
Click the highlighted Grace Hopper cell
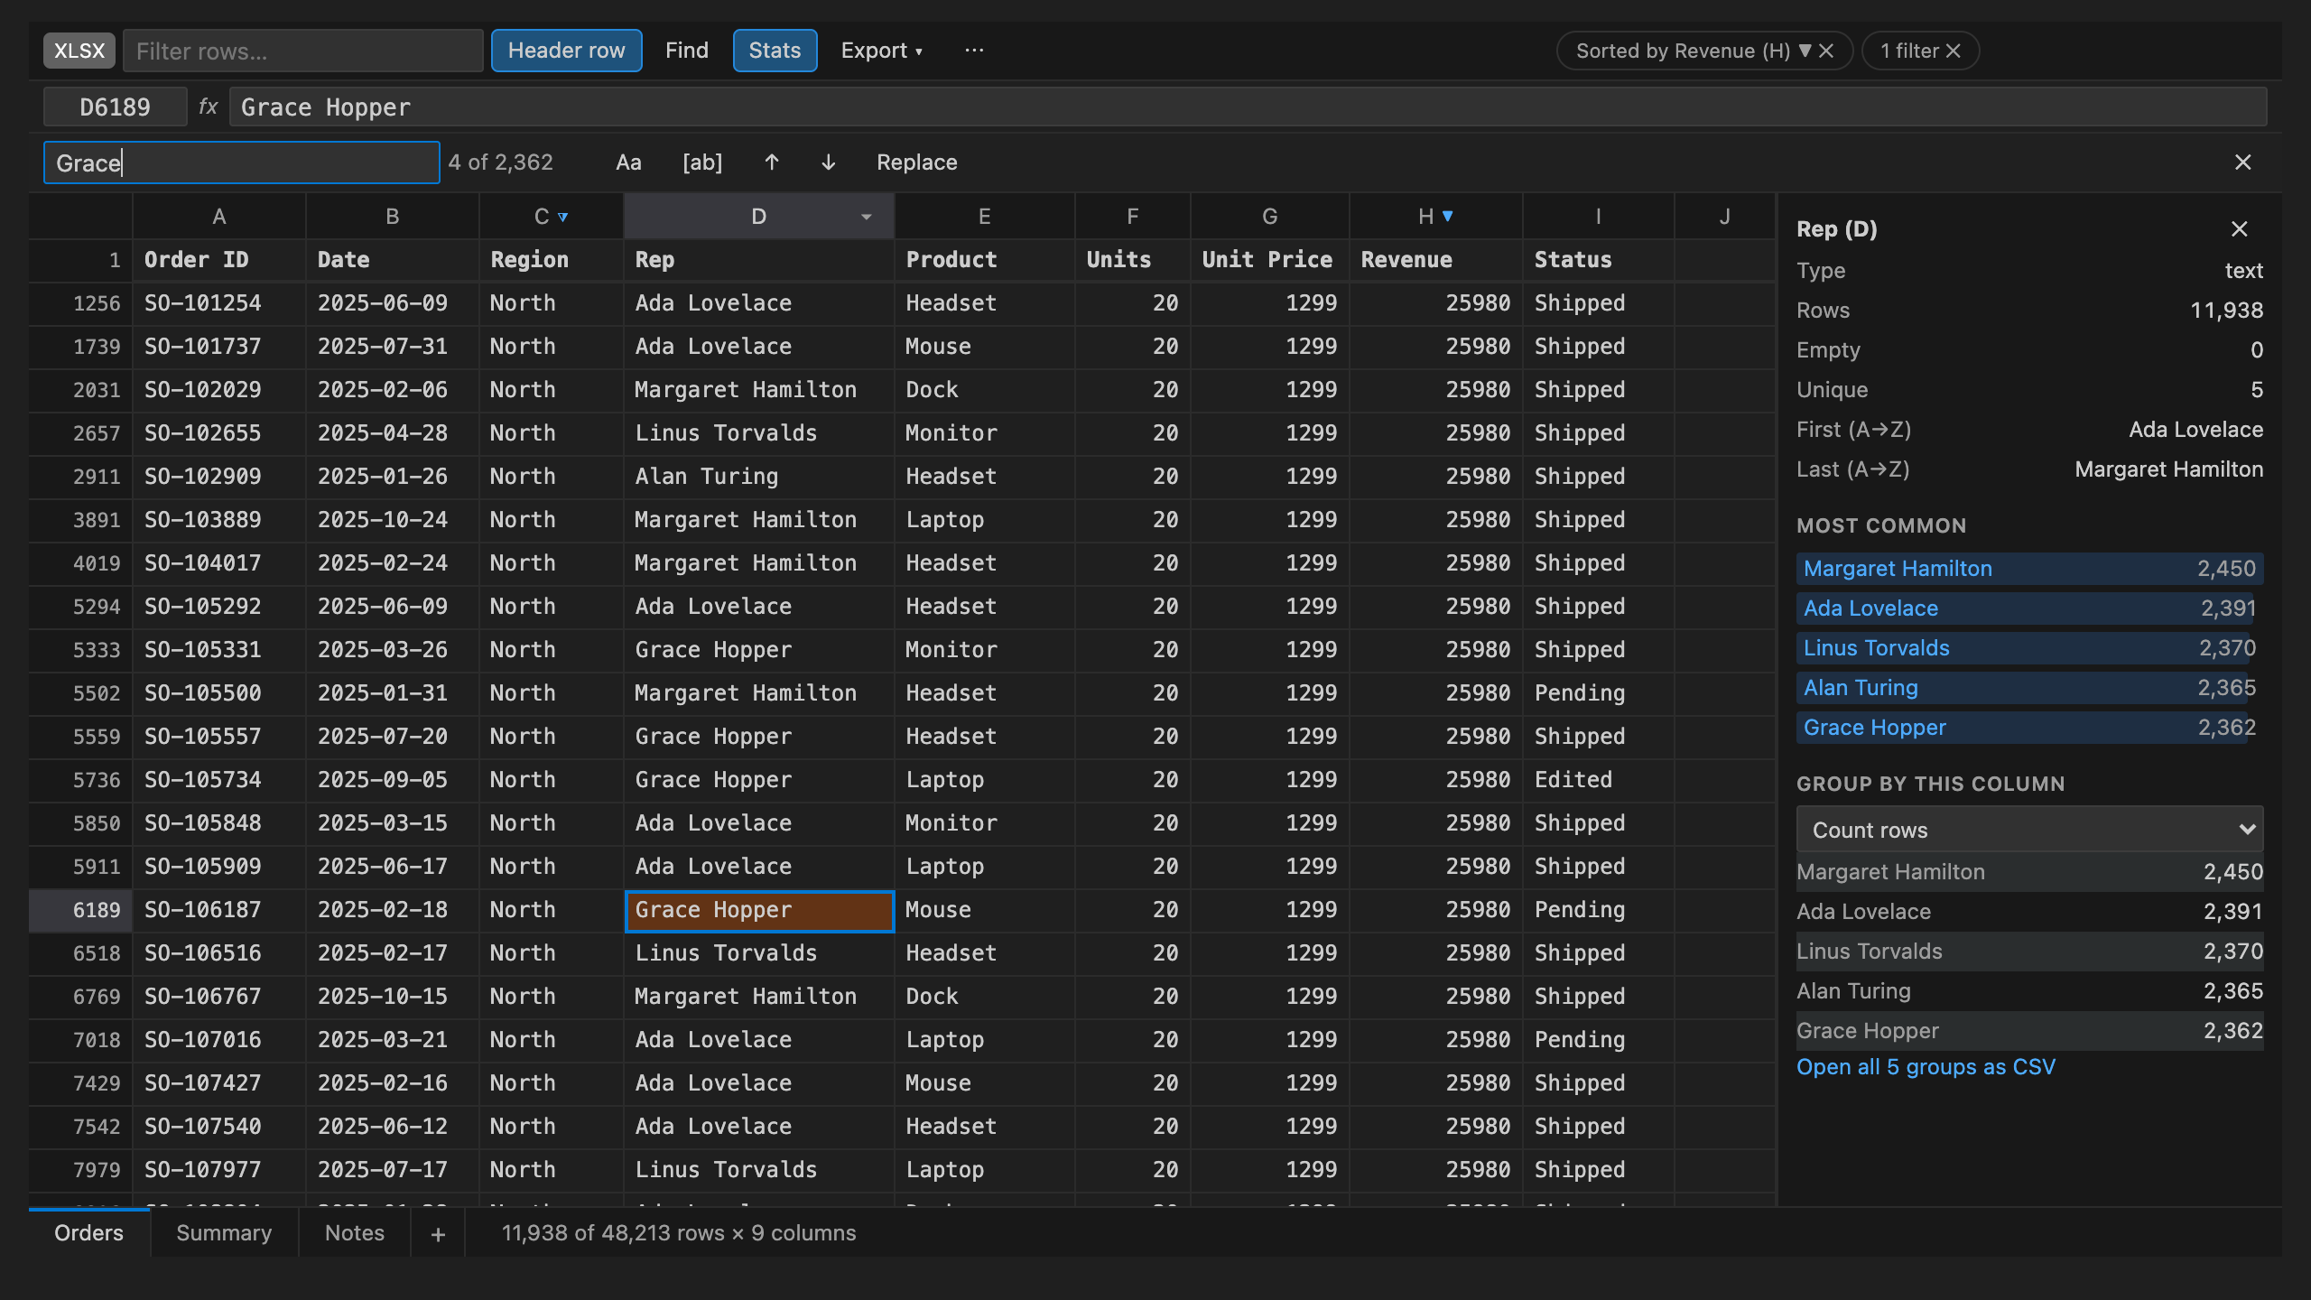759,910
